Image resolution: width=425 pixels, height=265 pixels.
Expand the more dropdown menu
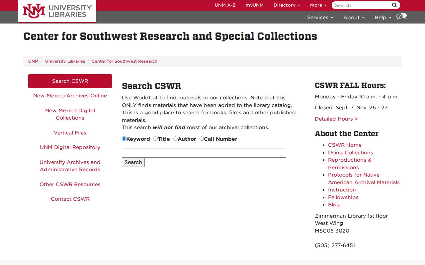pyautogui.click(x=318, y=5)
